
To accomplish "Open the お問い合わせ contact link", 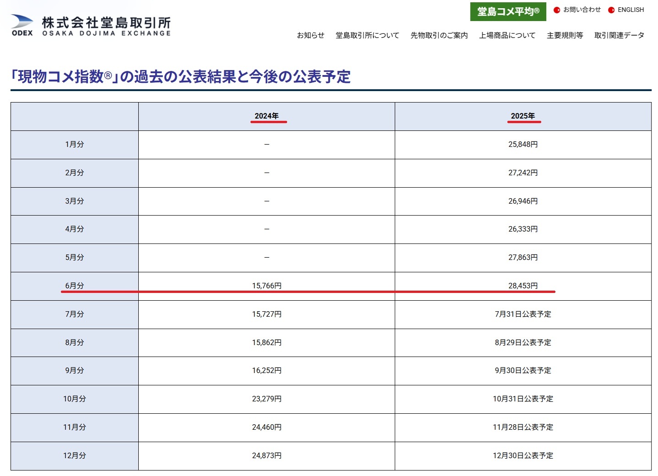I will tap(582, 10).
